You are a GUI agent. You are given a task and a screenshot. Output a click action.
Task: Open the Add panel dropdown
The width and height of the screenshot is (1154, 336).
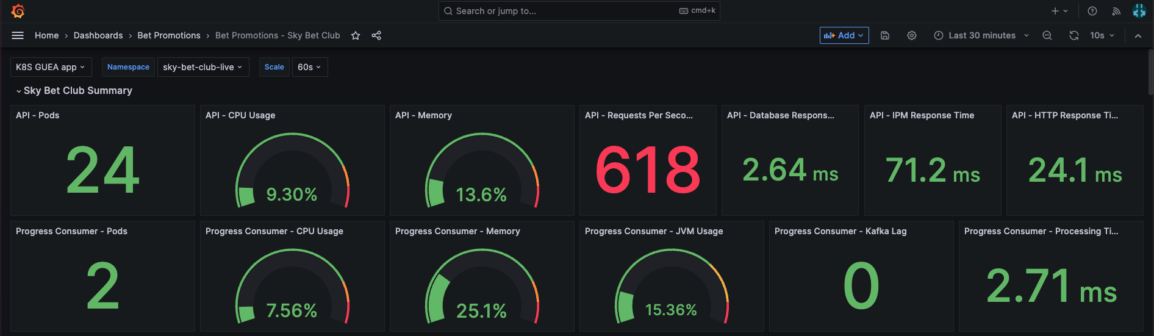[x=844, y=35]
